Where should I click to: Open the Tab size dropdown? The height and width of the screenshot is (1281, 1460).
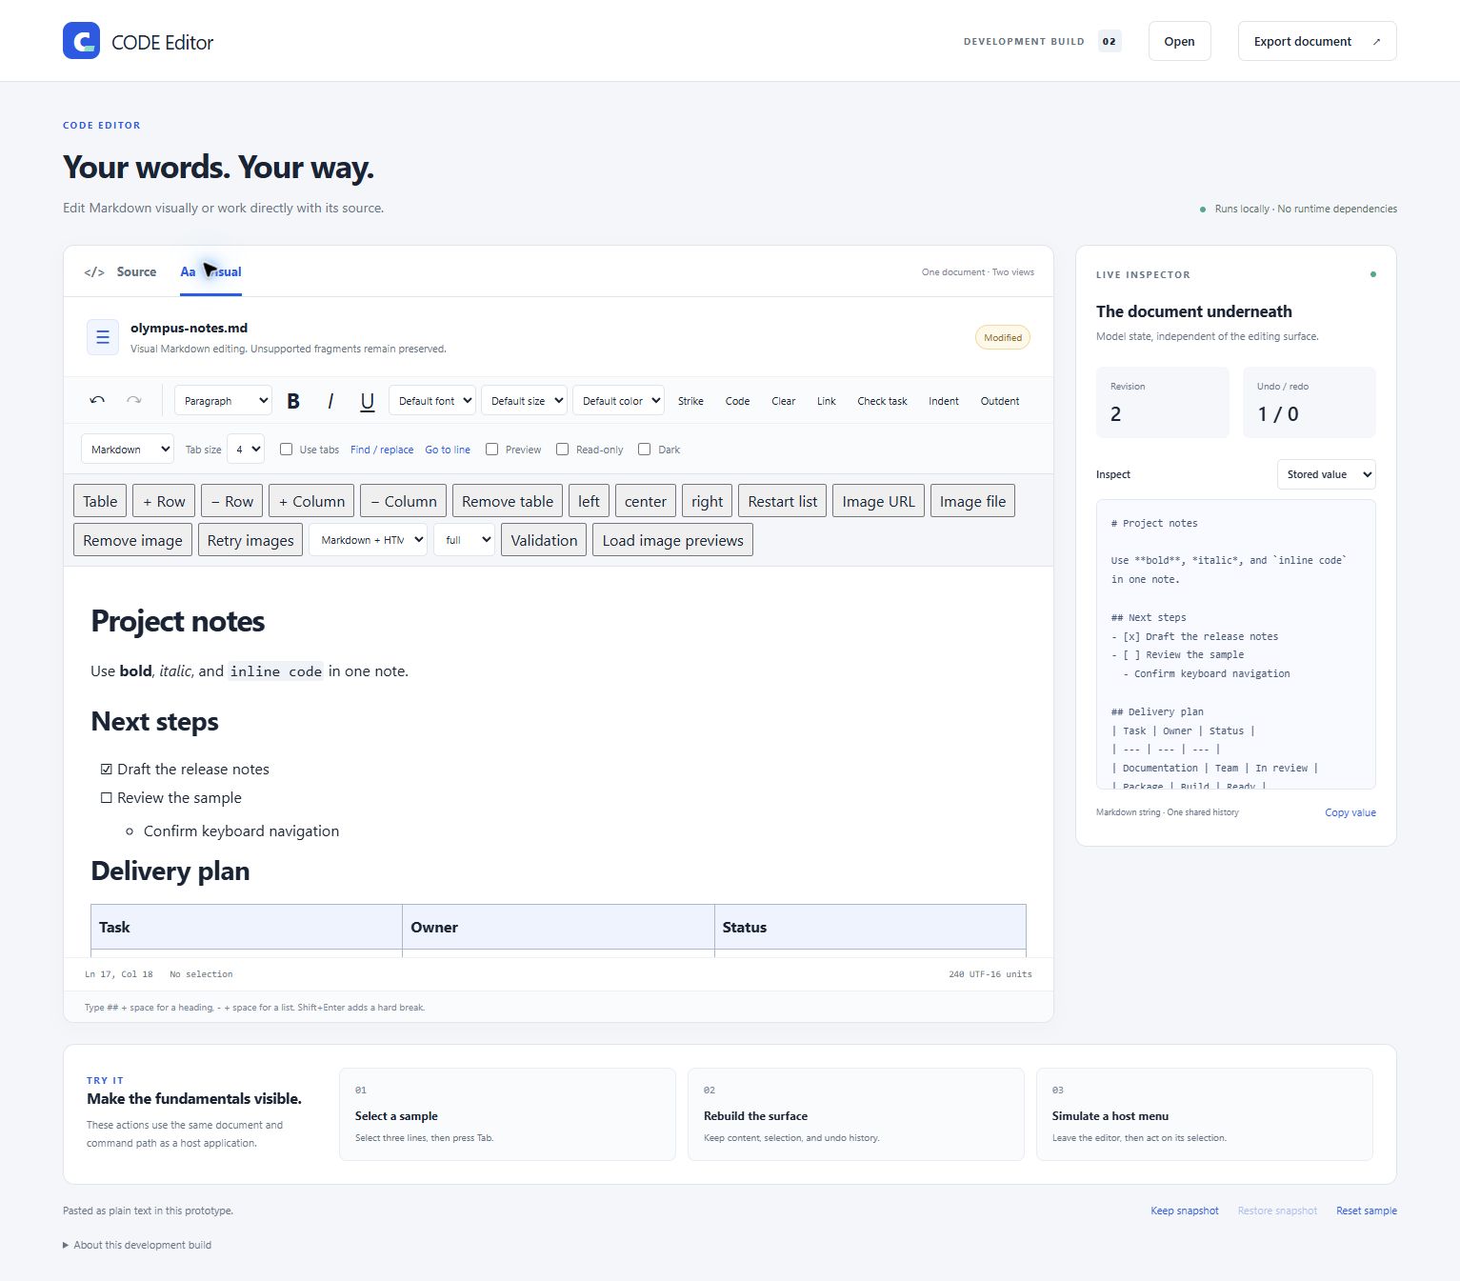[x=246, y=450]
